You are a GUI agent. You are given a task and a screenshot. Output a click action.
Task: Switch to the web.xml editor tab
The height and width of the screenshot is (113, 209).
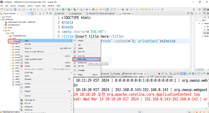coord(59,14)
